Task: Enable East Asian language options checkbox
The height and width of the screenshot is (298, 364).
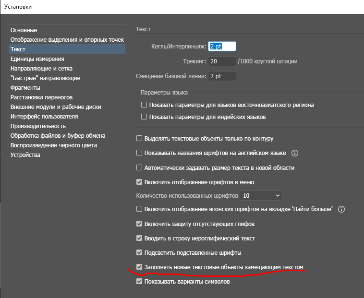Action: pyautogui.click(x=144, y=105)
